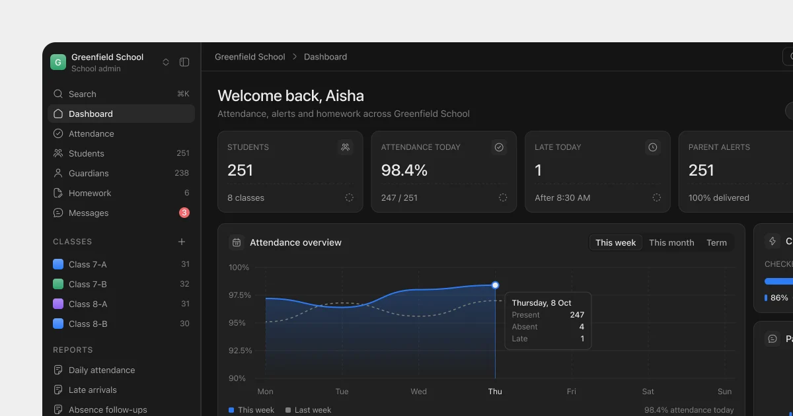The height and width of the screenshot is (416, 793).
Task: Click the Late arrivals report icon
Action: [58, 390]
